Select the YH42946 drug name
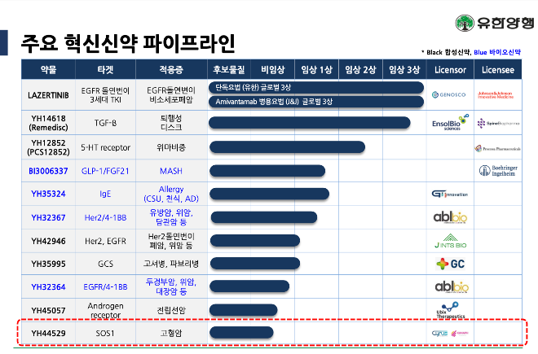This screenshot has height=354, width=538. click(x=48, y=241)
